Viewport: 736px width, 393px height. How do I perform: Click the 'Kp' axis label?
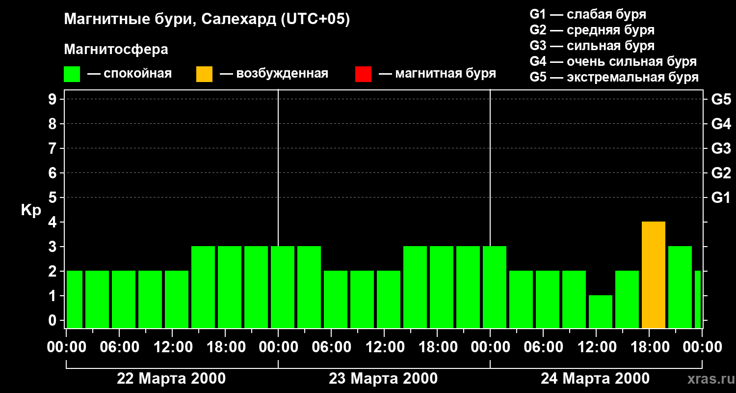pyautogui.click(x=31, y=210)
